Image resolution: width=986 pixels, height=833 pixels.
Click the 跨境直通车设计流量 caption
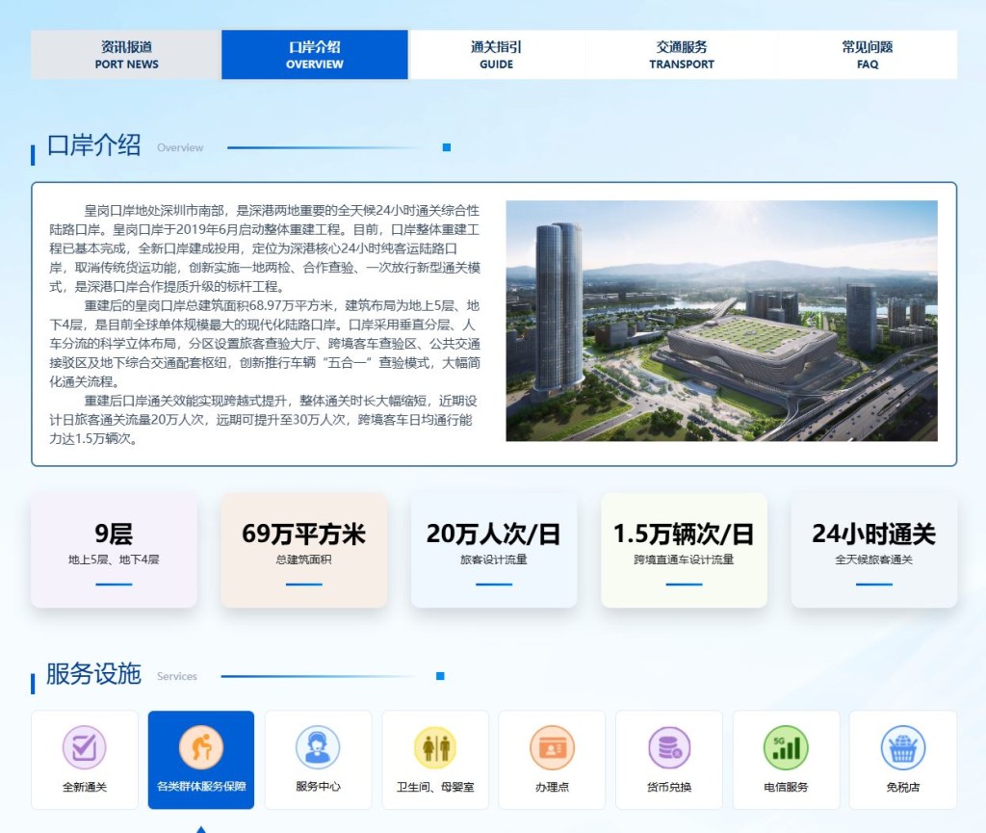pos(685,560)
